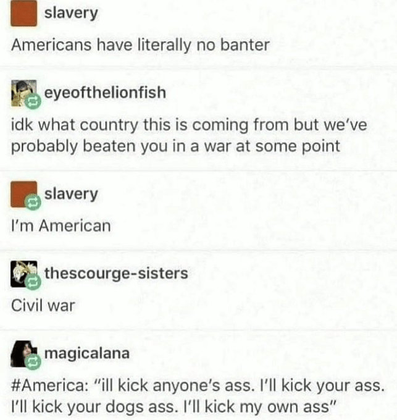
Task: Click the reblog icon on the second slavery post
Action: [33, 203]
